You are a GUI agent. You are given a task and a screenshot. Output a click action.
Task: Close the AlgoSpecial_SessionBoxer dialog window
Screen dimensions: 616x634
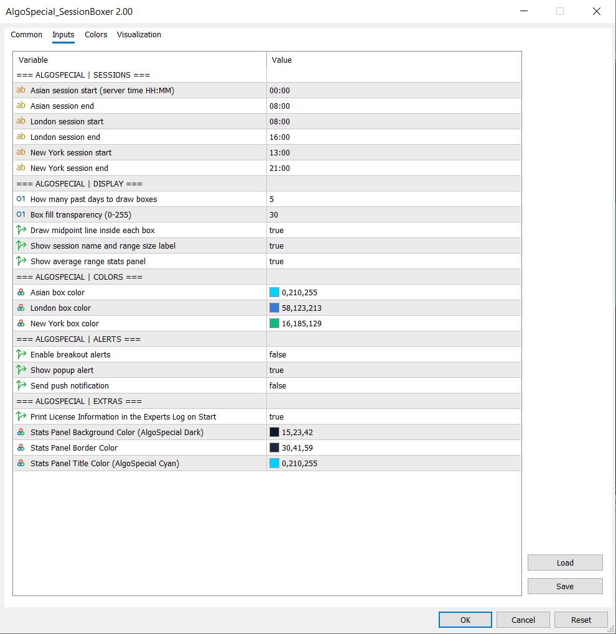(597, 11)
